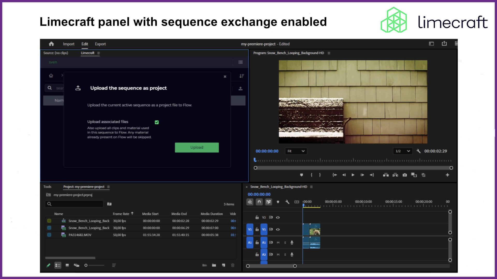
Task: Click the Add Marker icon in Program monitor
Action: pos(302,175)
